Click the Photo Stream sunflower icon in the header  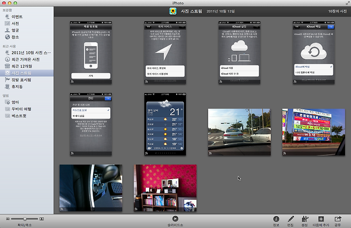173,11
